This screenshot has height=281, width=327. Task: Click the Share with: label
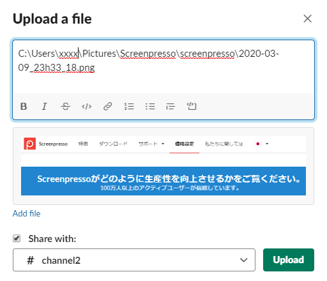pos(52,239)
